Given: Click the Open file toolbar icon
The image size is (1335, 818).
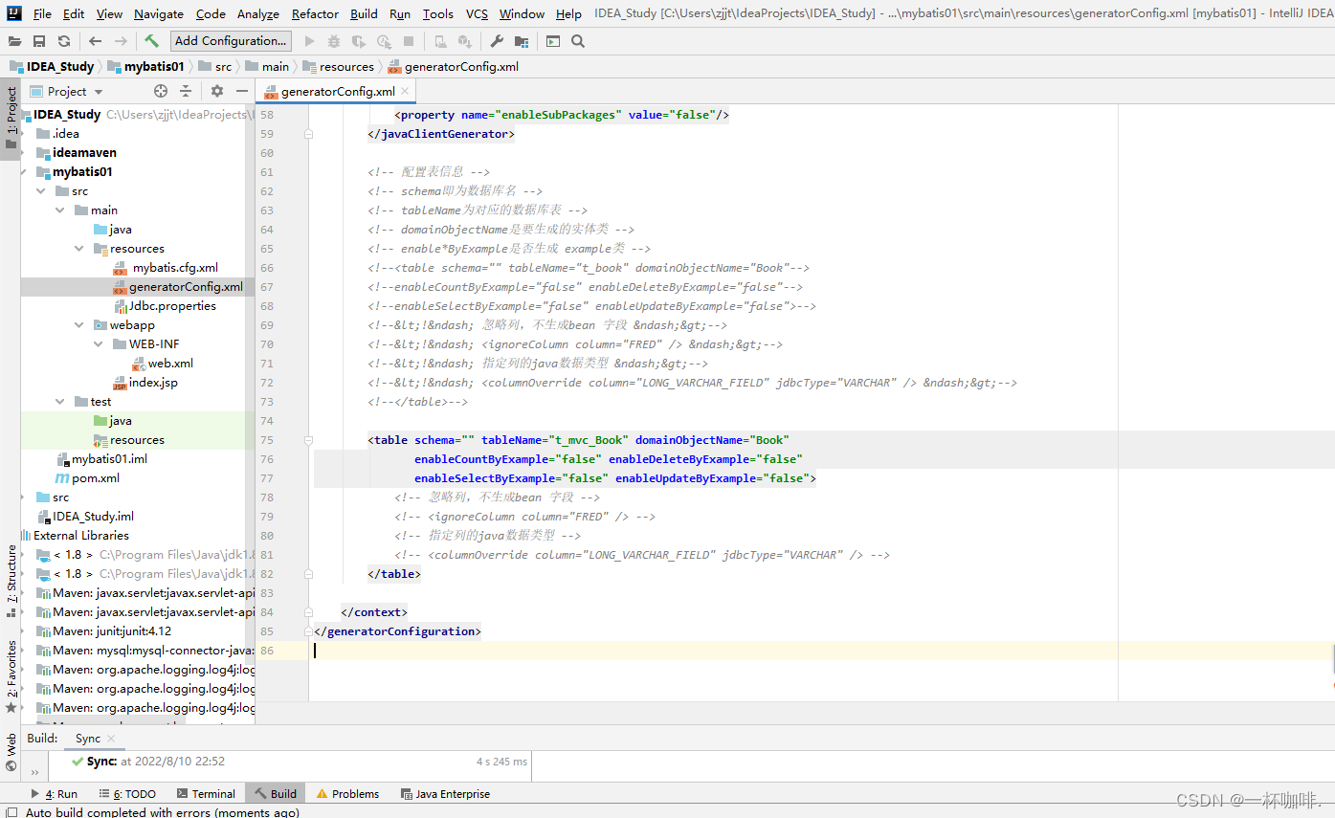Looking at the screenshot, I should pyautogui.click(x=14, y=41).
